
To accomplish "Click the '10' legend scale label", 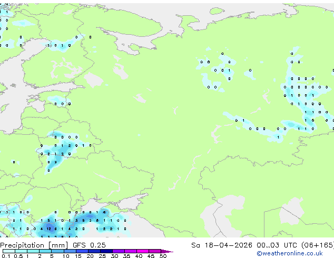I will coord(66,256).
